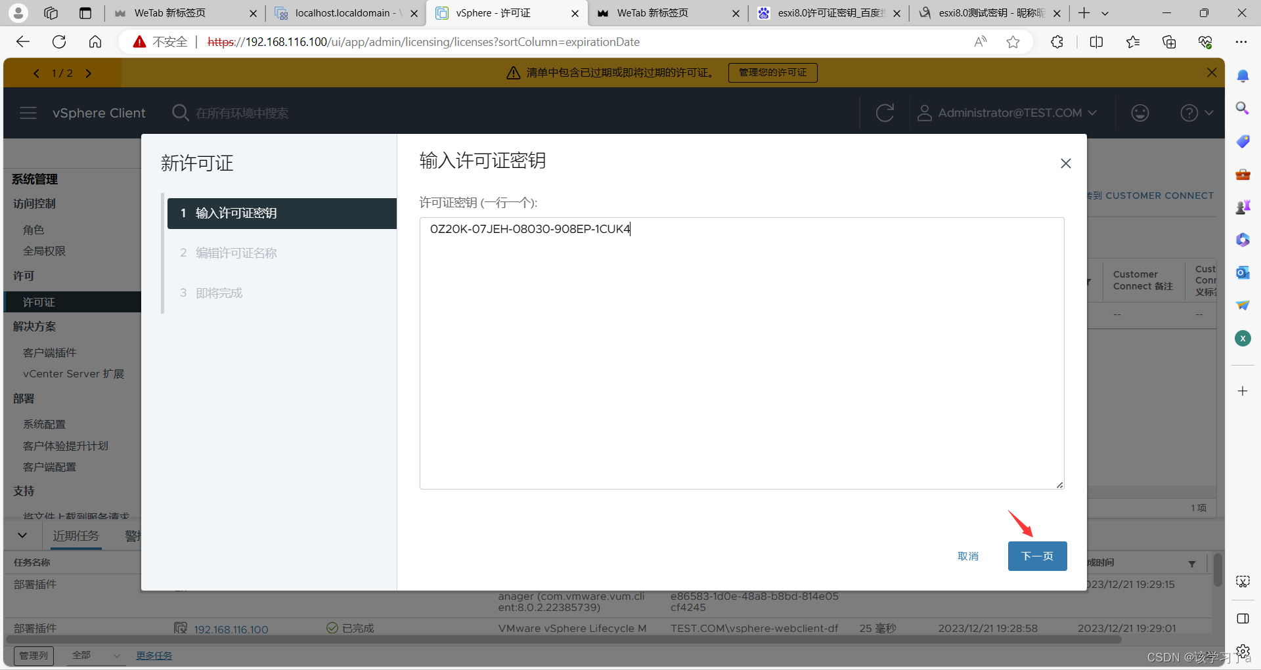Open tab search dropdown arrow
The height and width of the screenshot is (670, 1261).
[x=1105, y=13]
